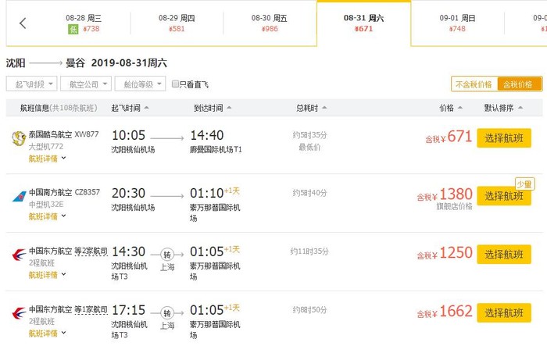Open the 起飞时段 departure time dropdown

(x=30, y=84)
